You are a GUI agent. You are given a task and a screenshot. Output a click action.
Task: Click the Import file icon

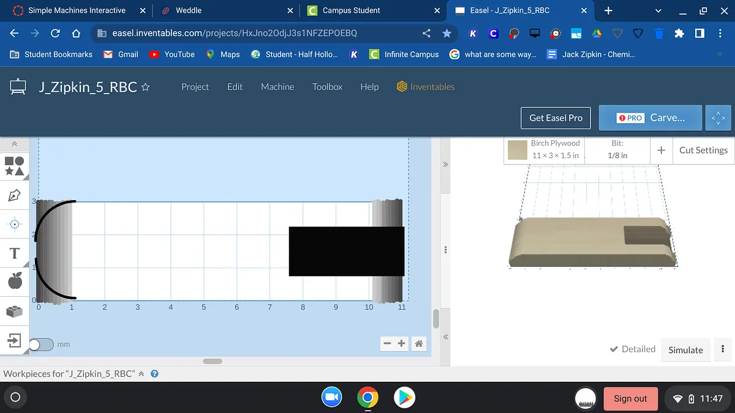[x=15, y=340]
